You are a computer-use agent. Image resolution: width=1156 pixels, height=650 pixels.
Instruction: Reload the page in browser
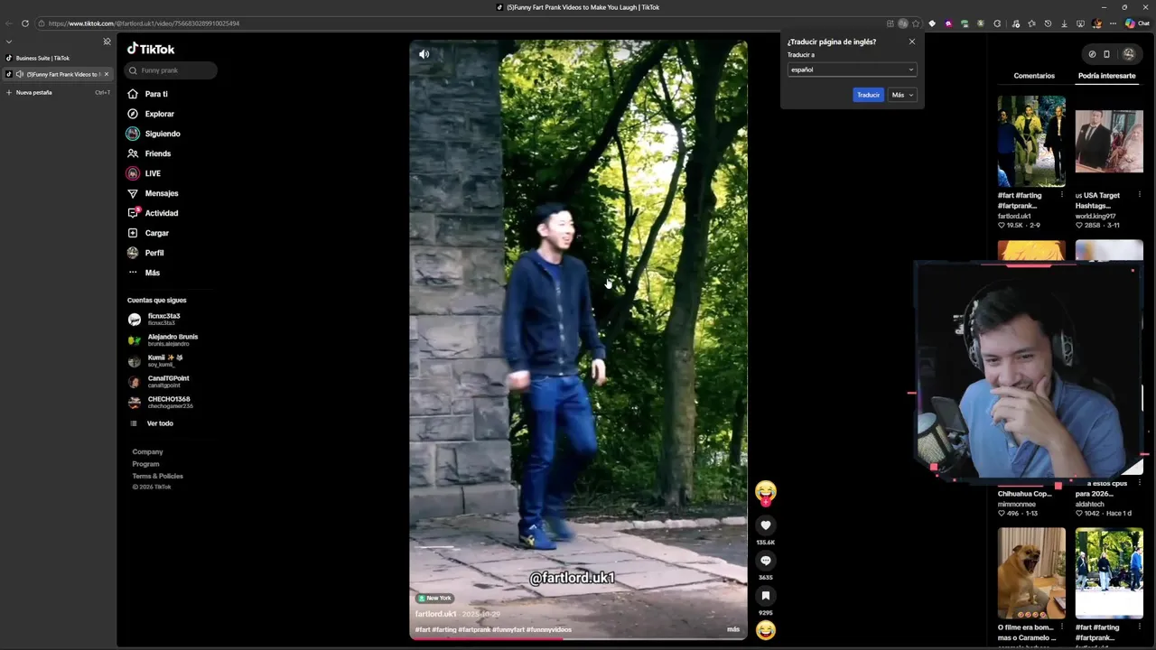(x=24, y=23)
